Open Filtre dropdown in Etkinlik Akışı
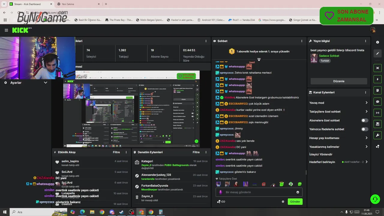Image resolution: width=384 pixels, height=216 pixels. click(116, 152)
